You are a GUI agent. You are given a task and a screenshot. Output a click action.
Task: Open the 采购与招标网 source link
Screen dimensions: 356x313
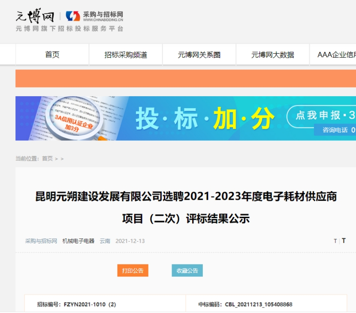point(41,241)
